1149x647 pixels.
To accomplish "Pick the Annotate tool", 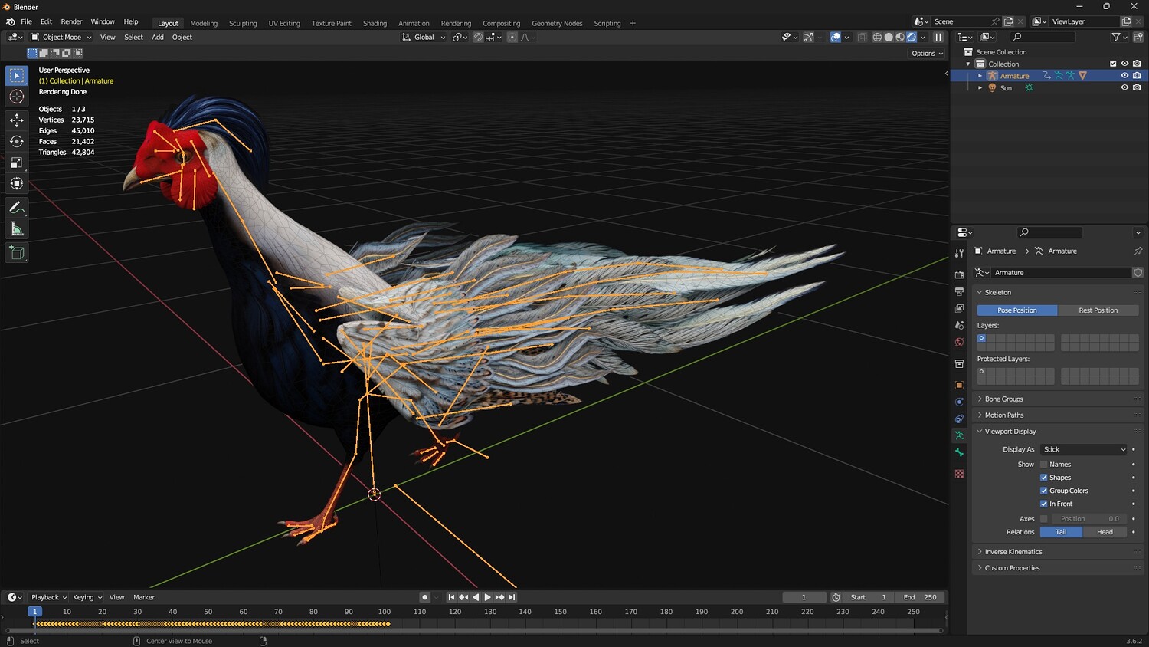I will click(17, 208).
